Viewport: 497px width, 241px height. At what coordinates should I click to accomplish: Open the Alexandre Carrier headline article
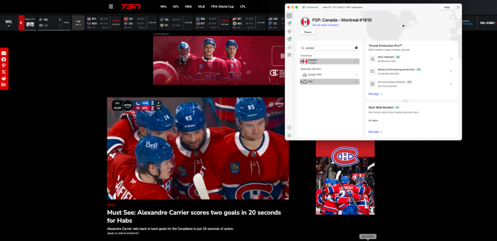(194, 217)
